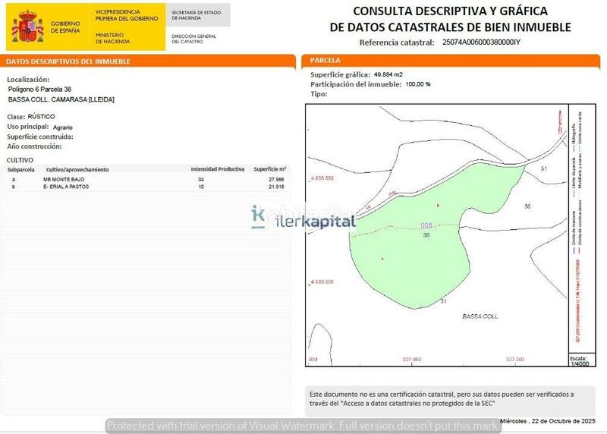This screenshot has width=607, height=434.
Task: Click the Intensidad Productiva column header
Action: (217, 169)
